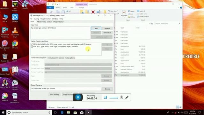Switch Explorer to large icons view
The height and width of the screenshot is (115, 204).
tap(180, 107)
